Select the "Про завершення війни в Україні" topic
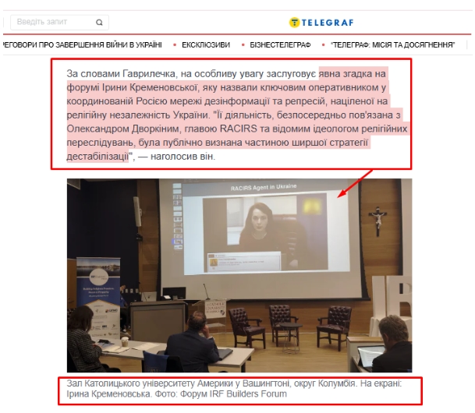 click(x=82, y=45)
